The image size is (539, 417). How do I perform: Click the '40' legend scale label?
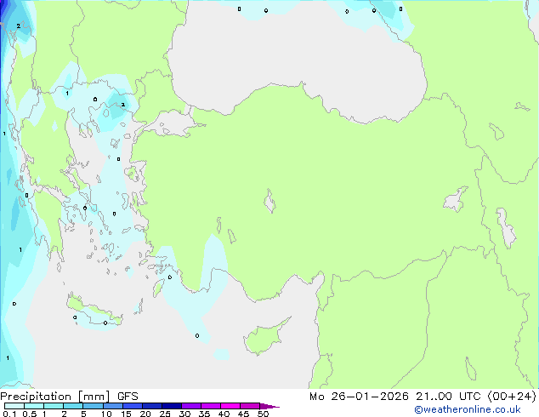224,414
